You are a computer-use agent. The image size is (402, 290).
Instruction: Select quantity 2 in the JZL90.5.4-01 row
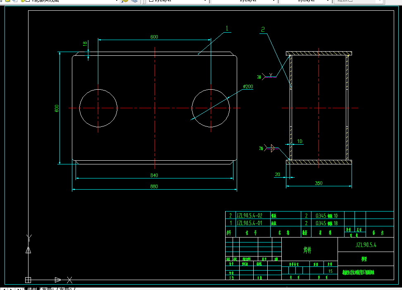point(306,223)
